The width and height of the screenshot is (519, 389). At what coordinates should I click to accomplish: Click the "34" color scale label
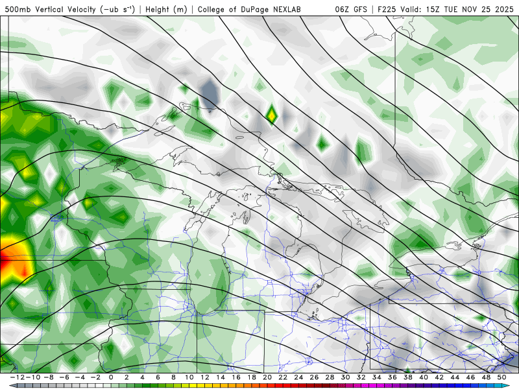pyautogui.click(x=377, y=377)
